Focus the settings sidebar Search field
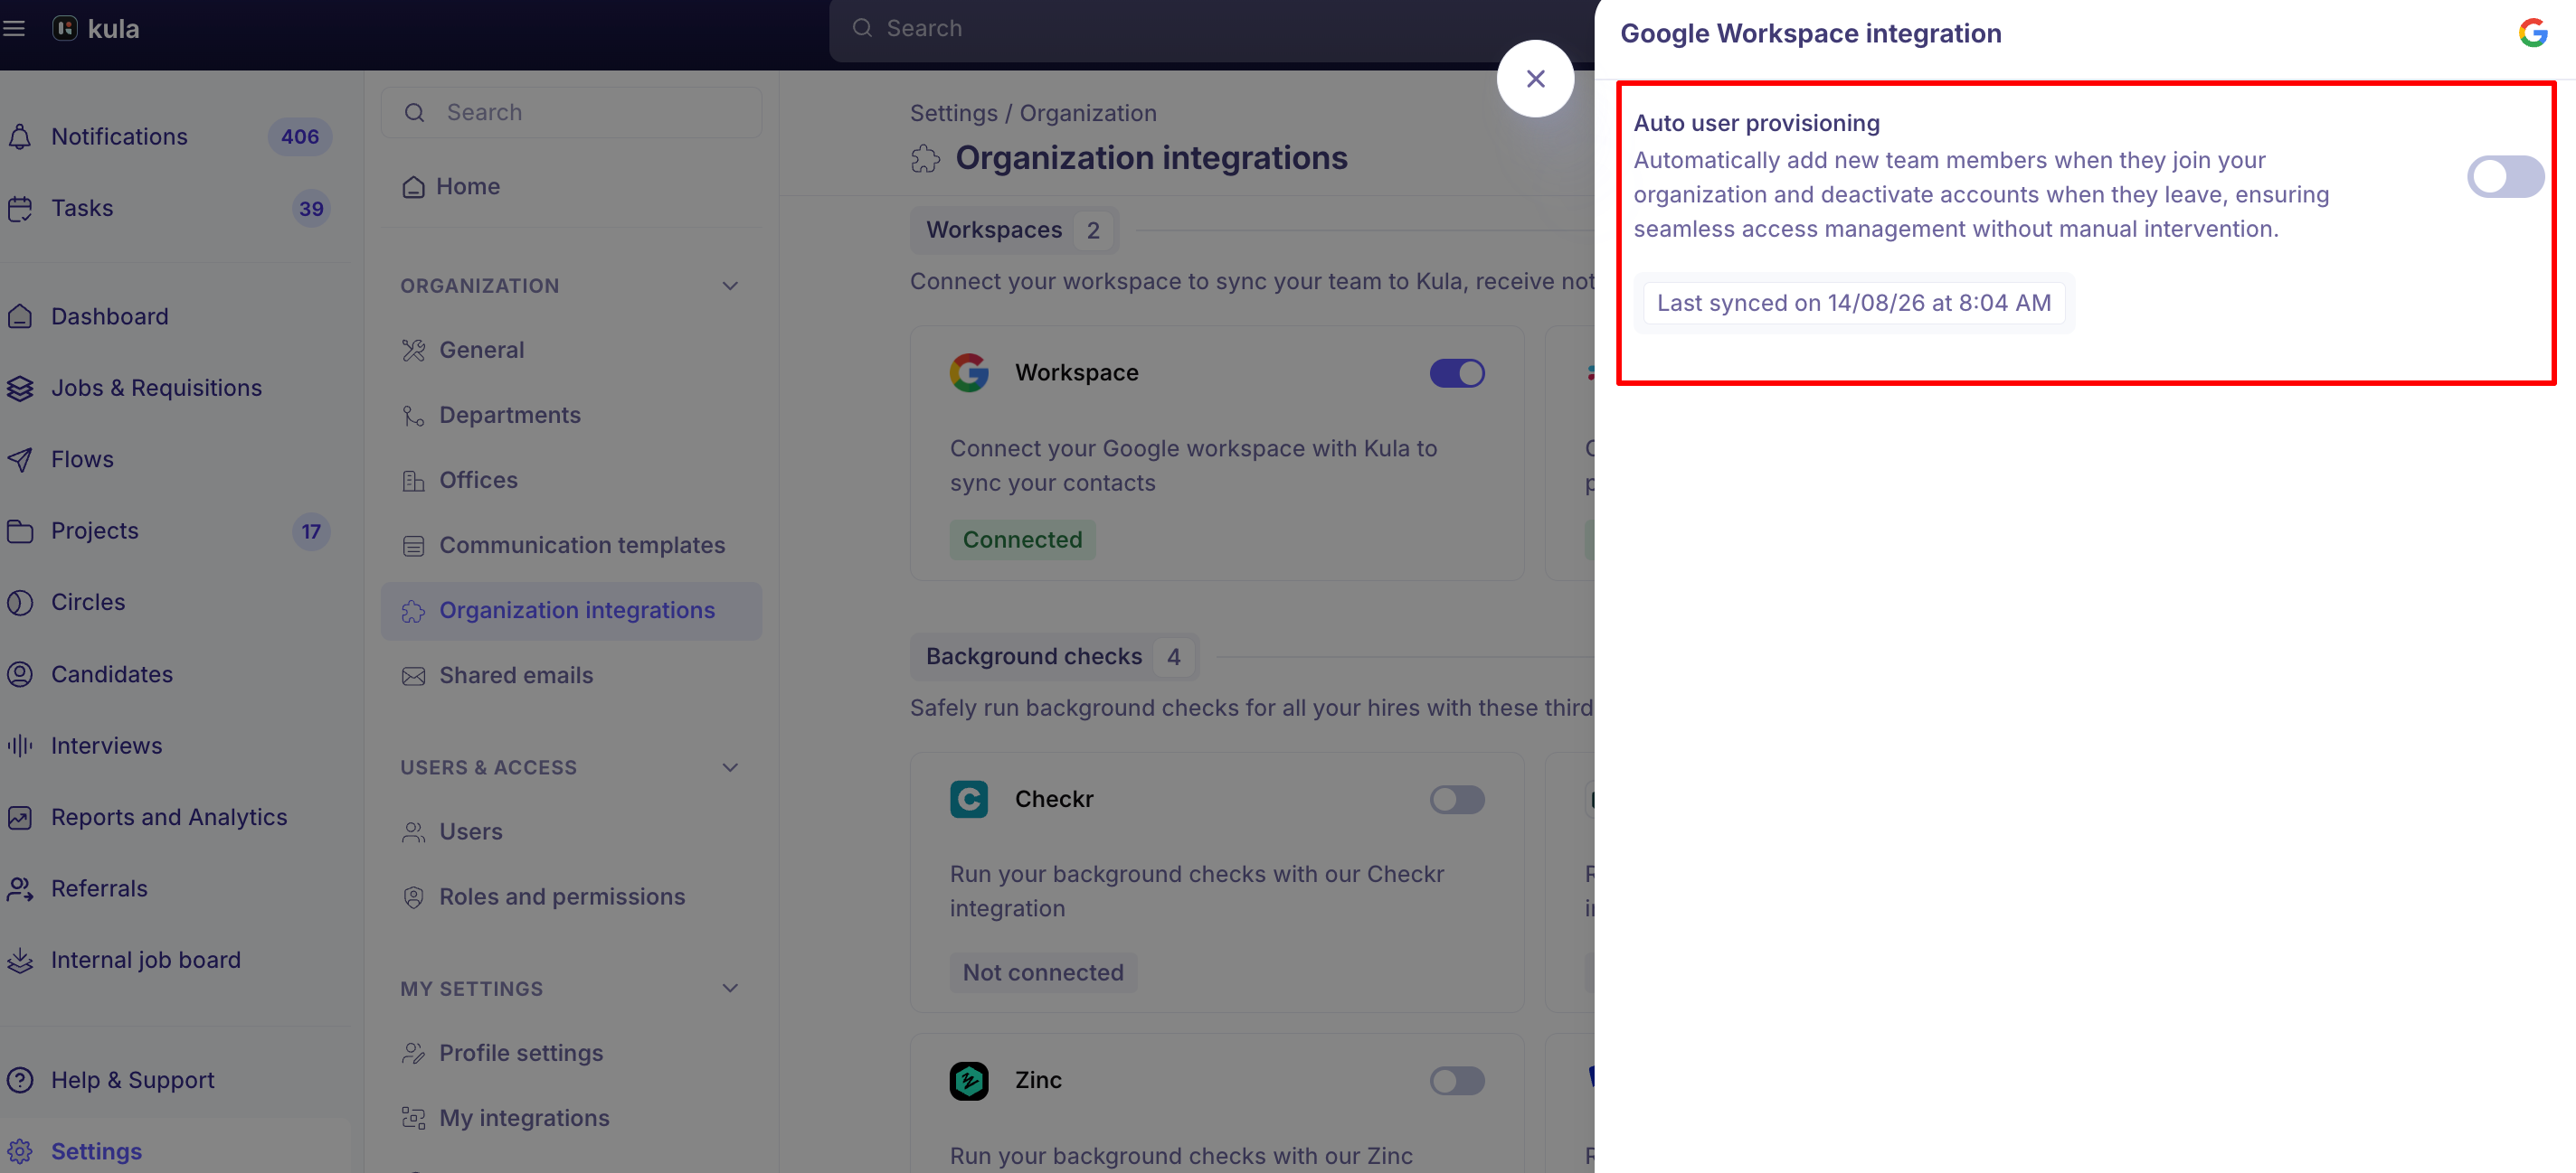The image size is (2576, 1173). click(x=571, y=113)
